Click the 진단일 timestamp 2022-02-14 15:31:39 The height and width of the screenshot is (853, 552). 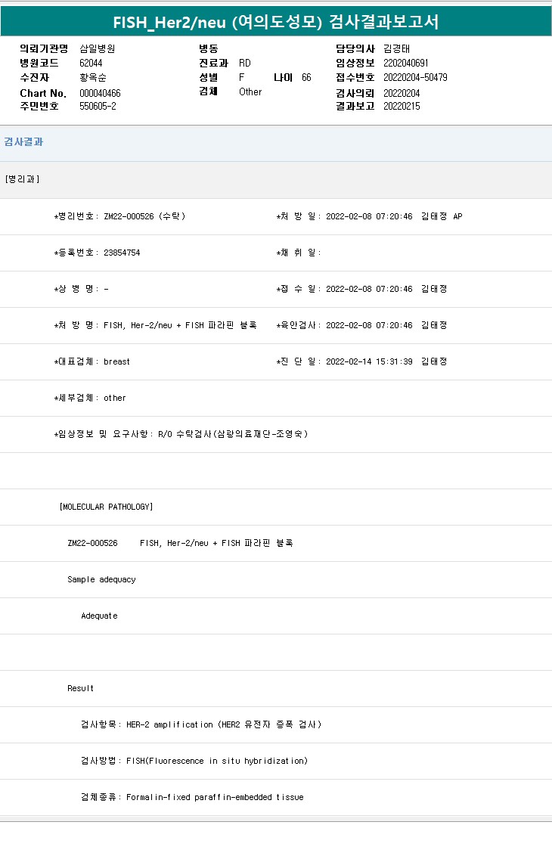(369, 361)
